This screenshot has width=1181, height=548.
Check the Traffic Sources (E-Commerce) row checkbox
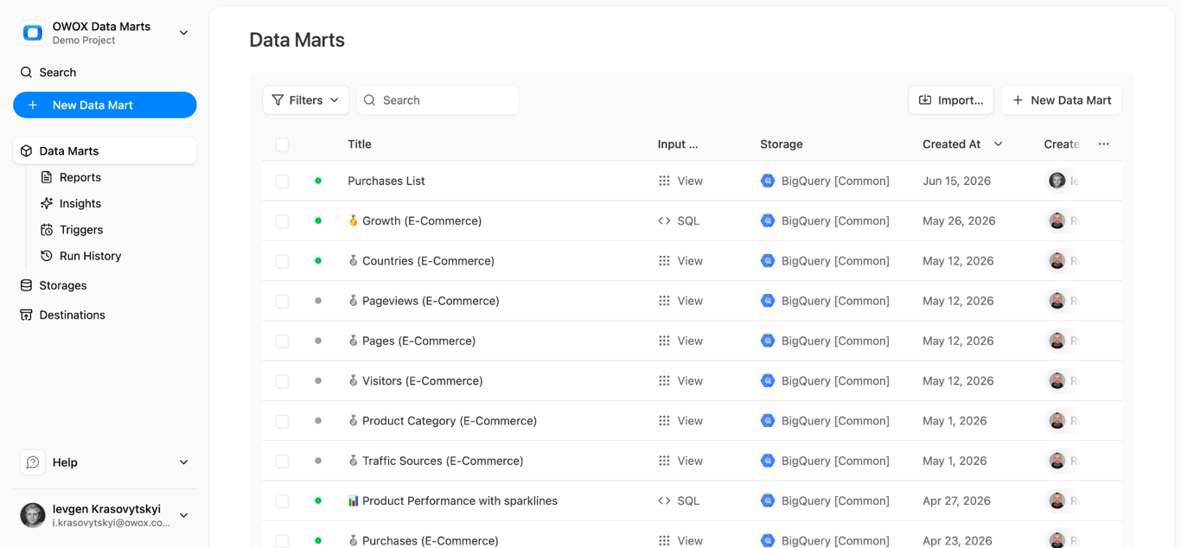[x=282, y=461]
